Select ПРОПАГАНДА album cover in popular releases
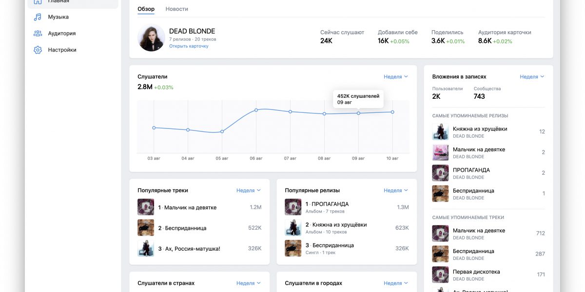The image size is (585, 292). coord(293,207)
